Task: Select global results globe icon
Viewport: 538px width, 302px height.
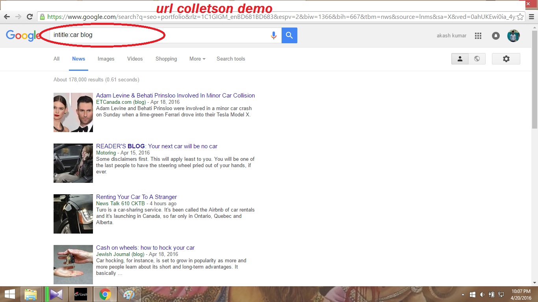Action: click(477, 59)
